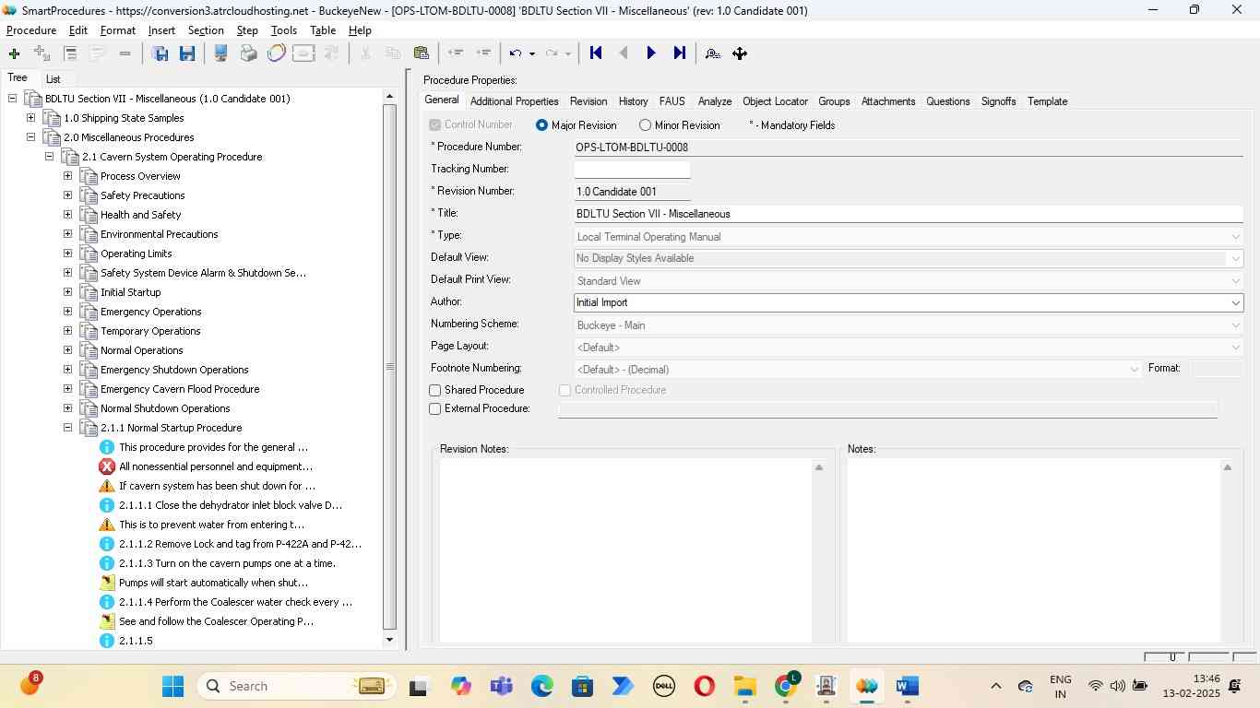Click the tree panel scroll down arrow

tap(389, 640)
